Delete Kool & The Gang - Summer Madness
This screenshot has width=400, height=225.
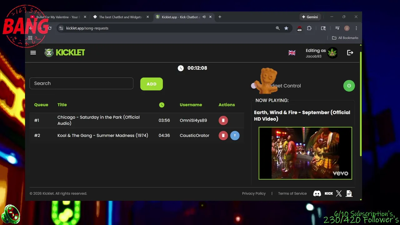223,135
